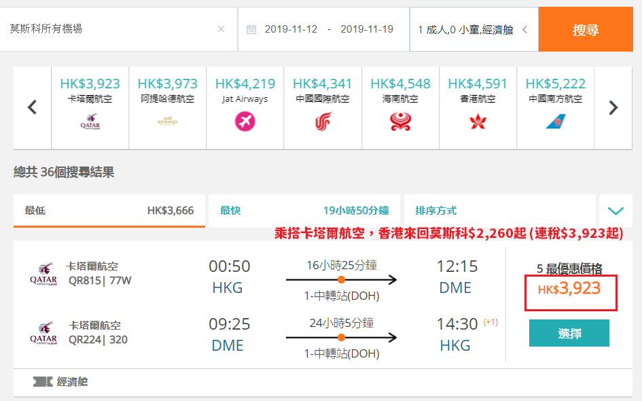The height and width of the screenshot is (401, 642).
Task: Filter by 卡塔爾航空 HK$3,923 price
Action: tap(90, 84)
